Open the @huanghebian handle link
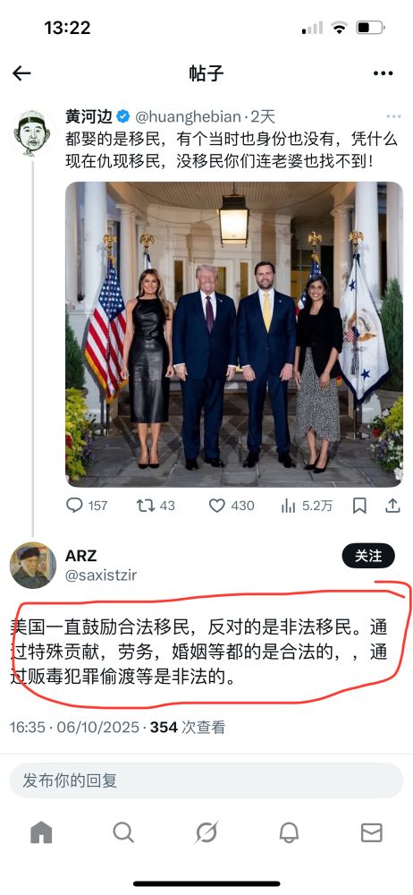Image resolution: width=413 pixels, height=895 pixels. point(189,117)
